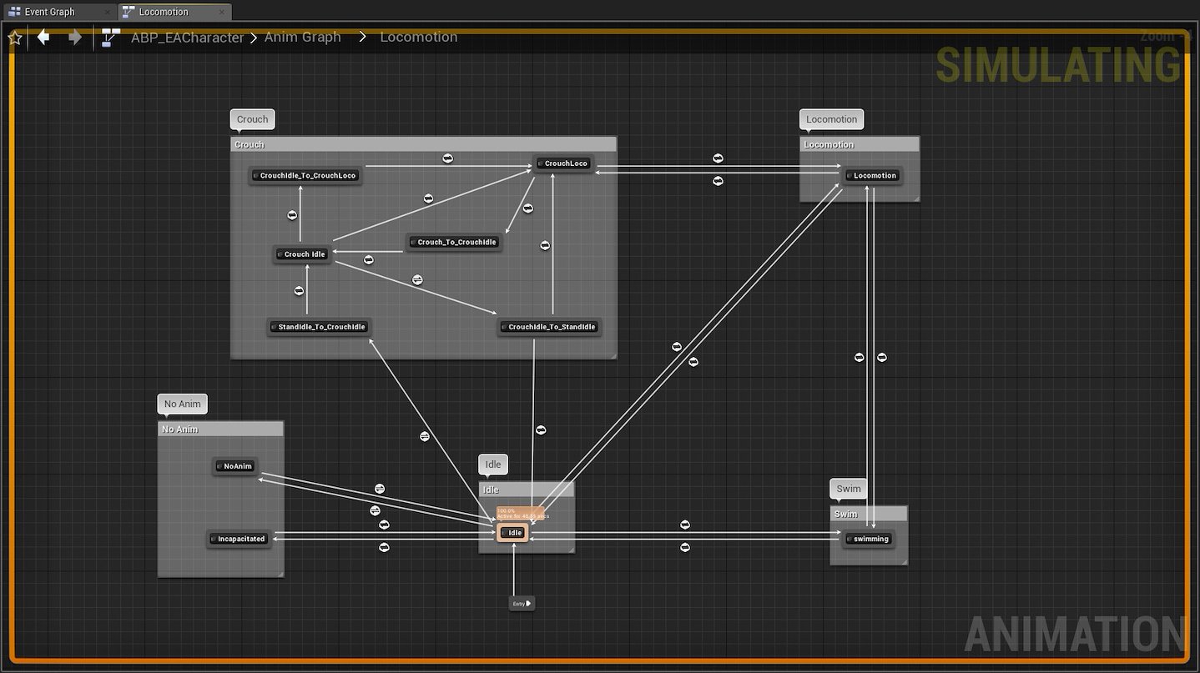Open transition rule between Idle and swimming

point(685,525)
